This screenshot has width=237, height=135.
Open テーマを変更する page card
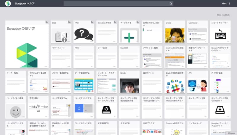pos(84,82)
